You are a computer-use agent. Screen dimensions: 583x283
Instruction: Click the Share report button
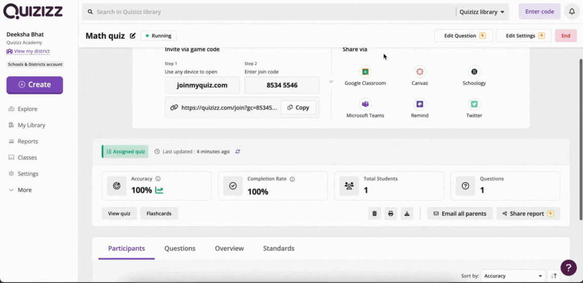(528, 214)
